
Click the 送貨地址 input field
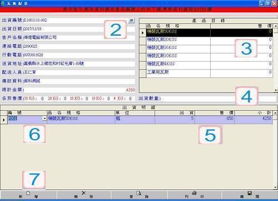click(79, 64)
